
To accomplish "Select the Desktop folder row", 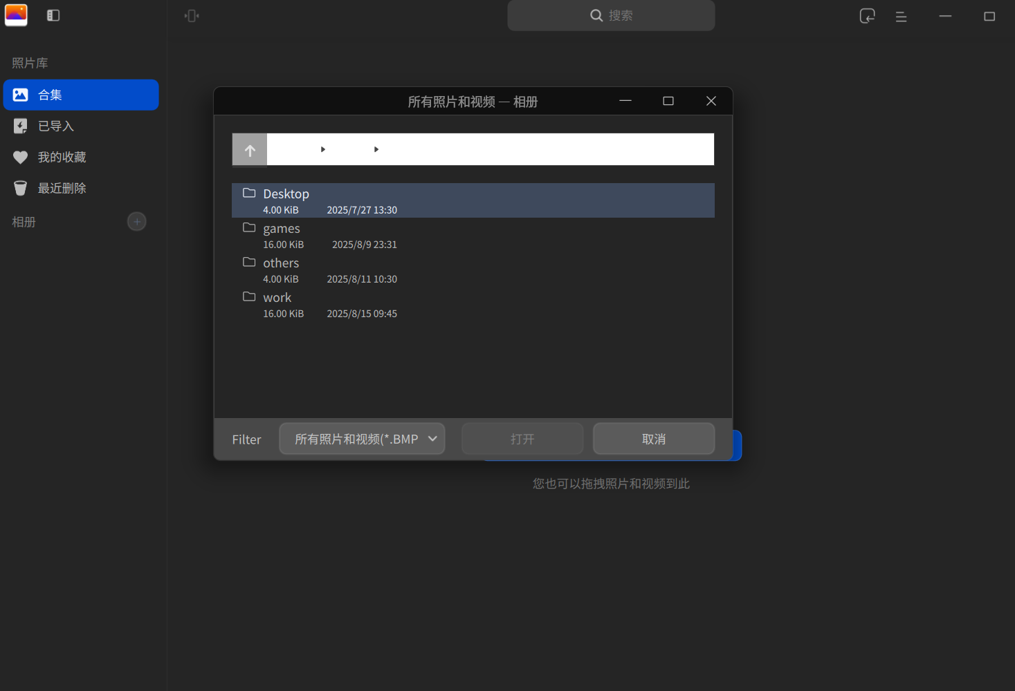I will [473, 200].
